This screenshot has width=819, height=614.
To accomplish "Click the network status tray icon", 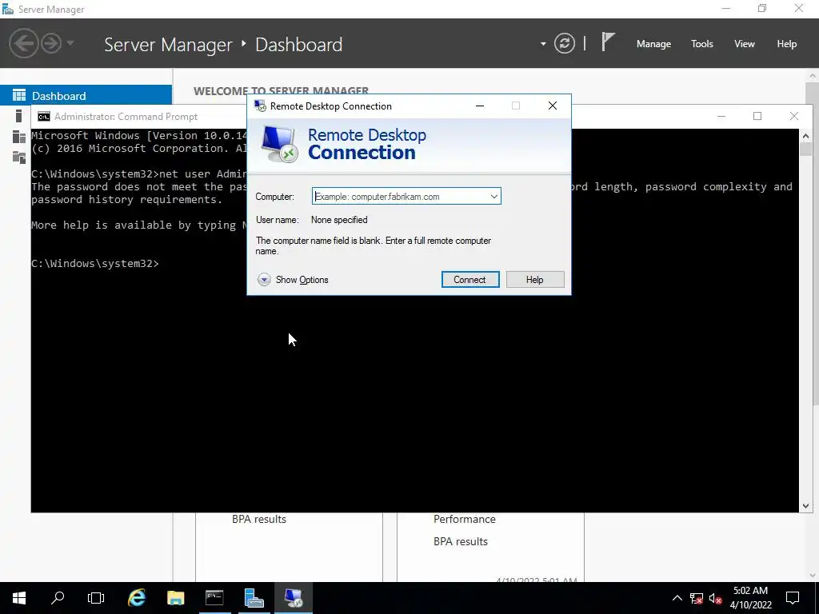I will [x=697, y=598].
